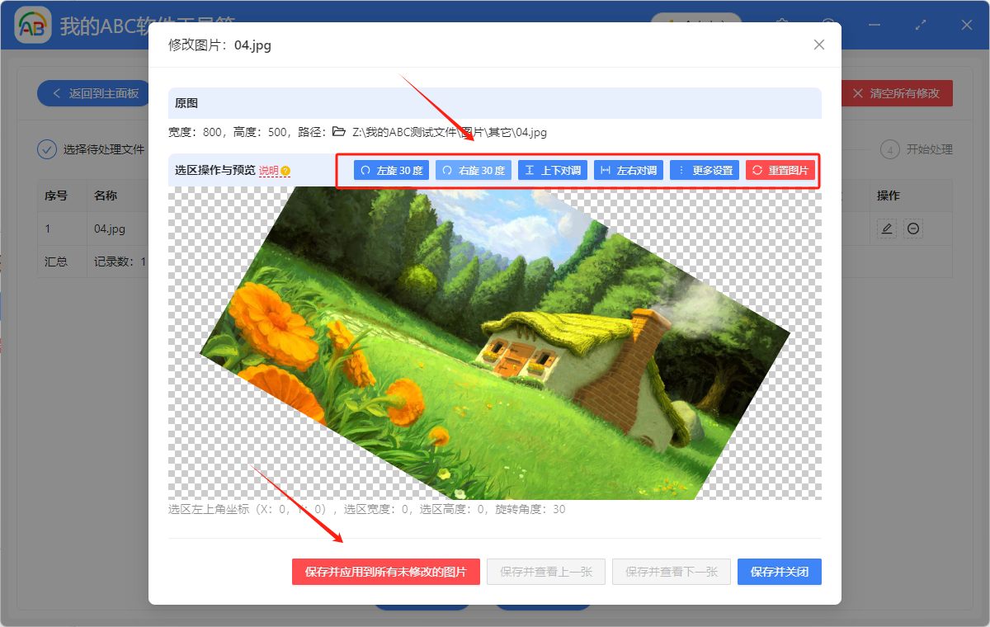Click the orange question mark beside 说明

click(x=284, y=170)
